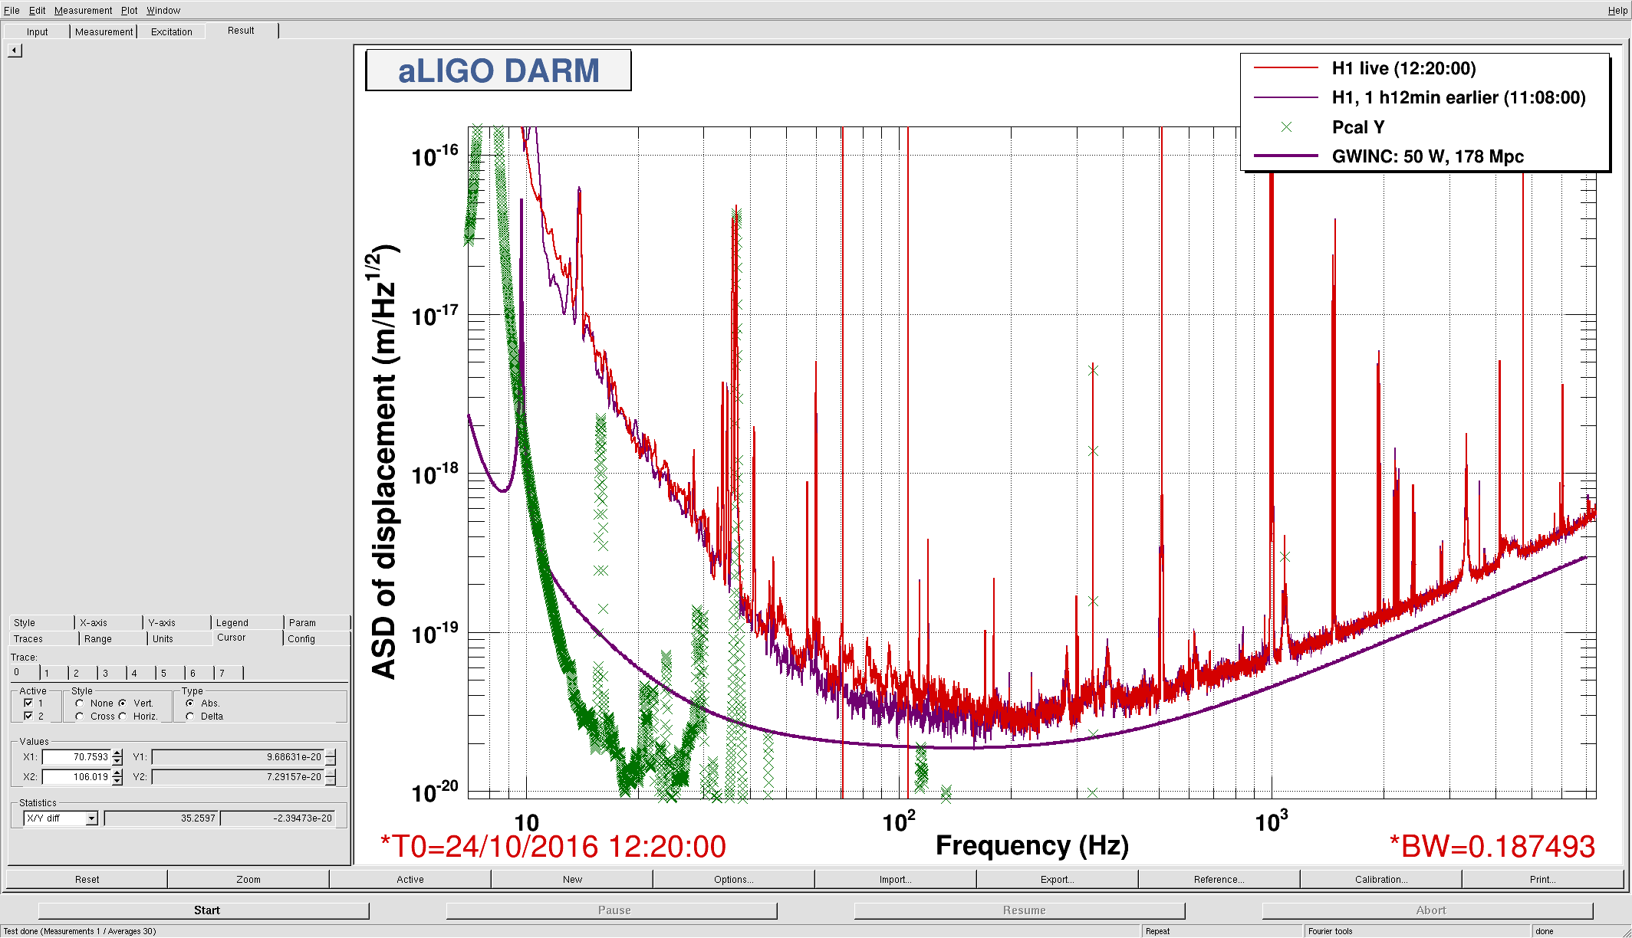Select trace tab 2

coord(84,673)
